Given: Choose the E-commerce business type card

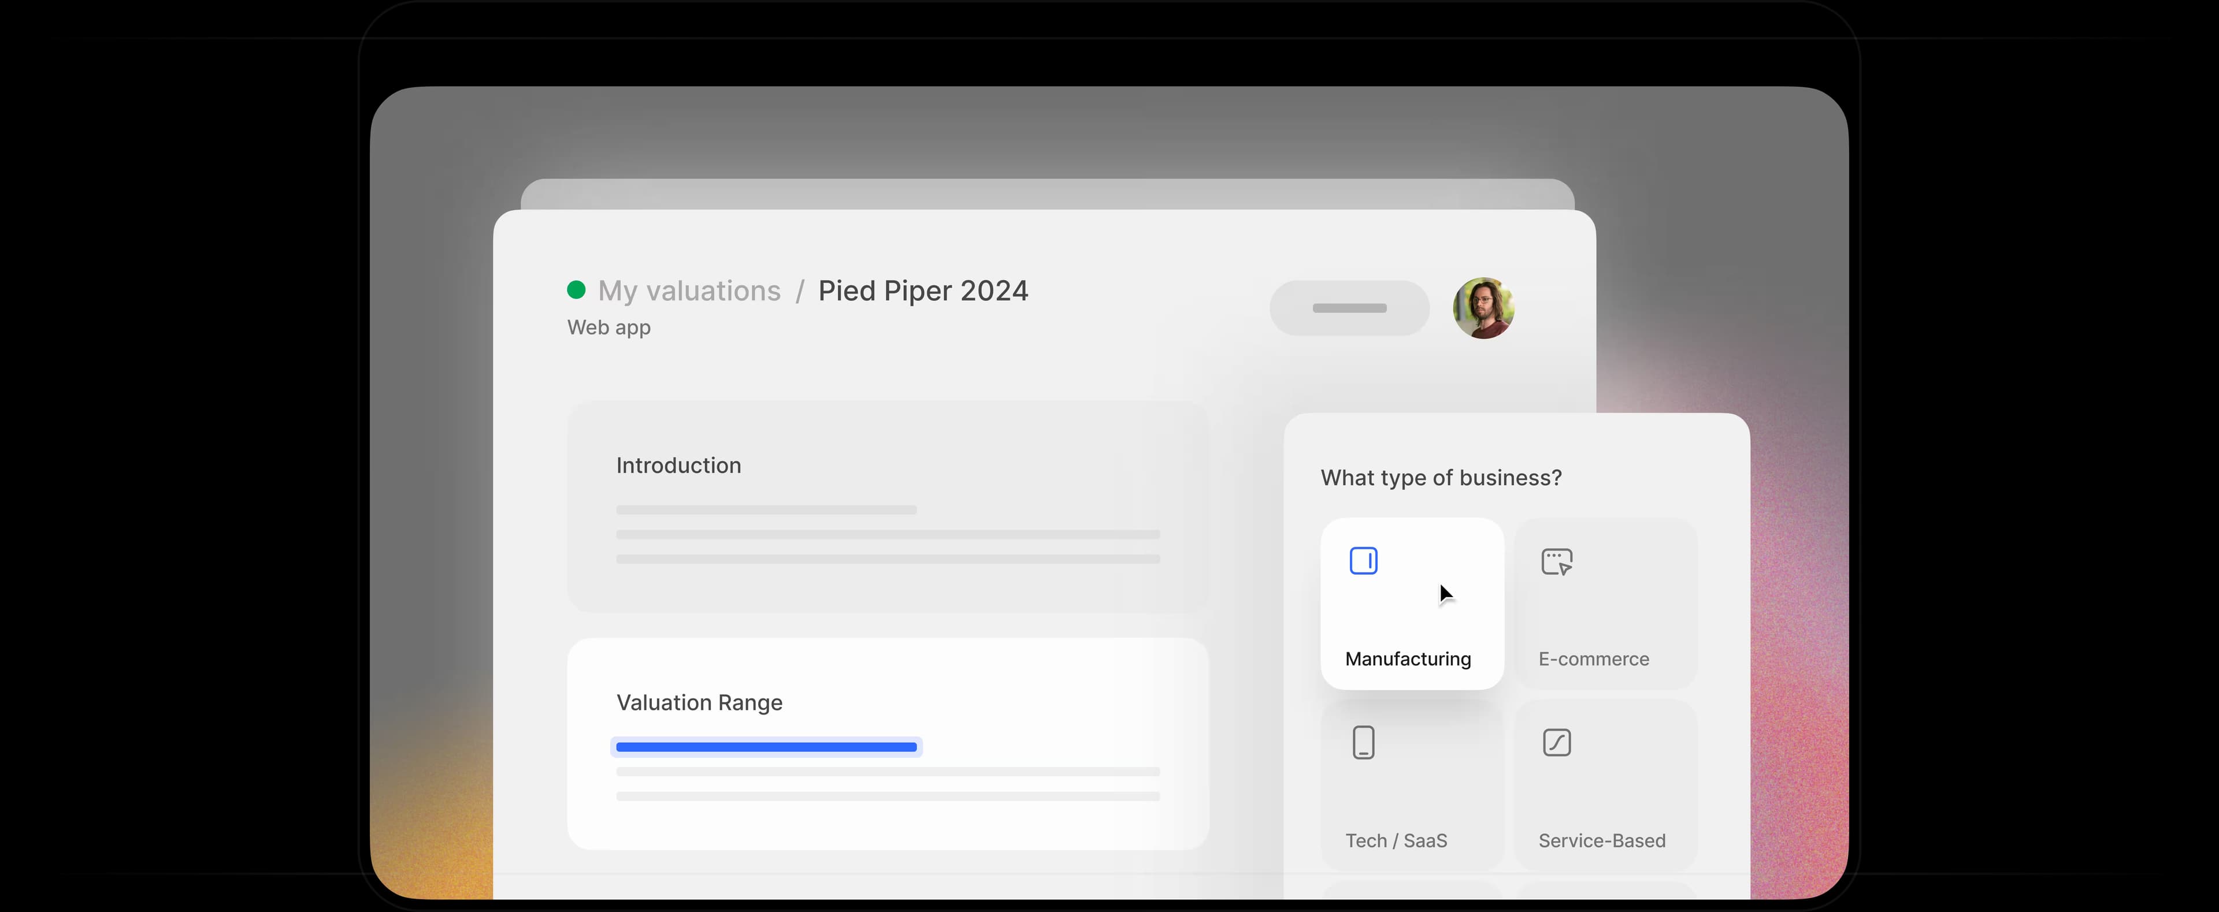Looking at the screenshot, I should [1606, 603].
